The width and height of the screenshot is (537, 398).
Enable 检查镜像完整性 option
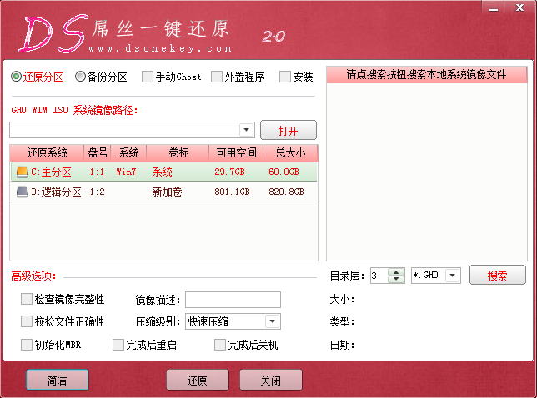[x=27, y=299]
